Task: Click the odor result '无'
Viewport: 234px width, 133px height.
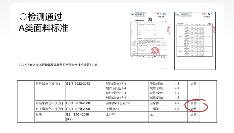Action: [x=151, y=115]
